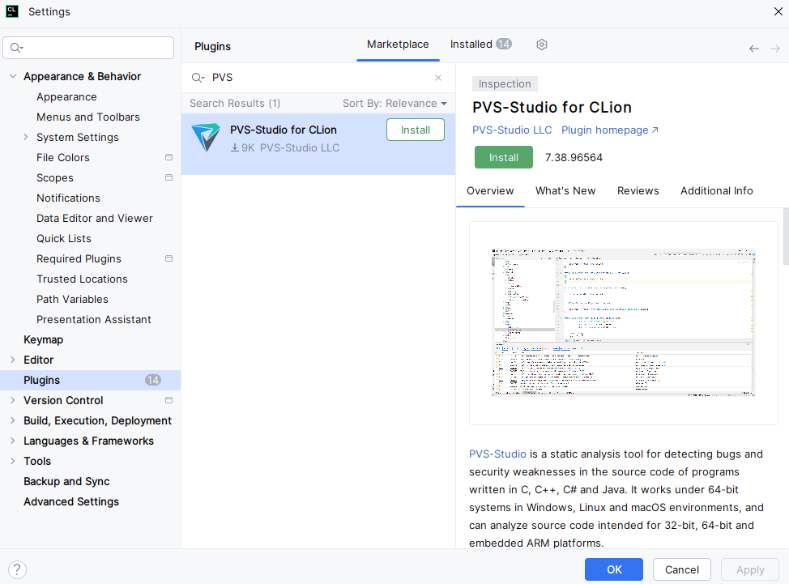This screenshot has width=789, height=584.
Task: Click the PVS-Studio plugin logo icon
Action: tap(206, 139)
